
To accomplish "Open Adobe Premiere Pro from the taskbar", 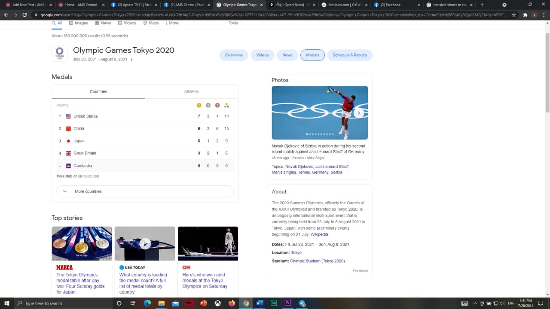I will pos(288,303).
